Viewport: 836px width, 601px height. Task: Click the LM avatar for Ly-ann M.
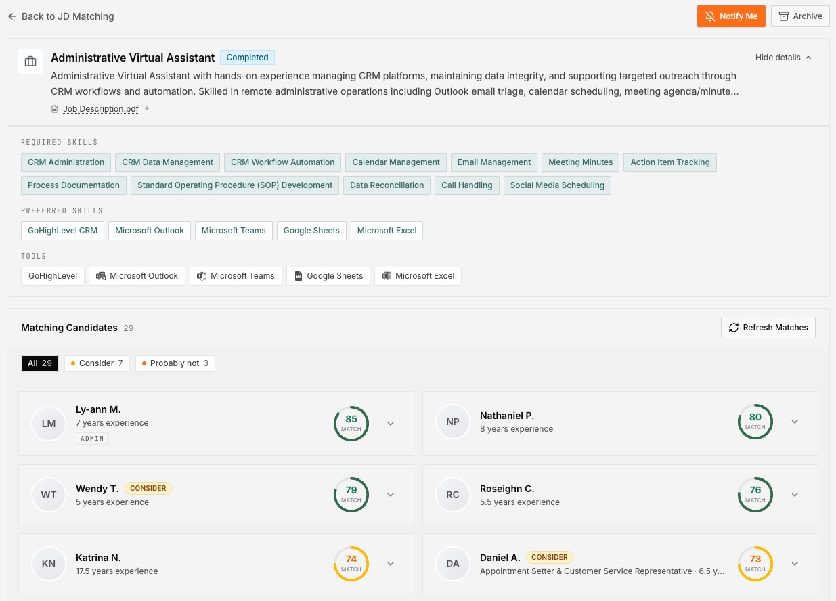(x=49, y=424)
